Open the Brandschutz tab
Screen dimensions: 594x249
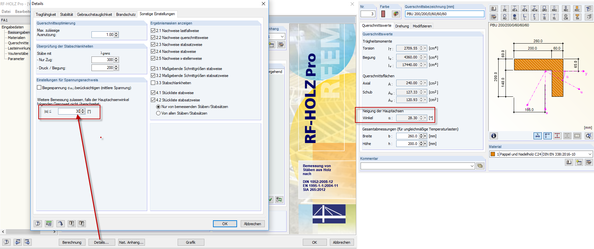tap(126, 15)
